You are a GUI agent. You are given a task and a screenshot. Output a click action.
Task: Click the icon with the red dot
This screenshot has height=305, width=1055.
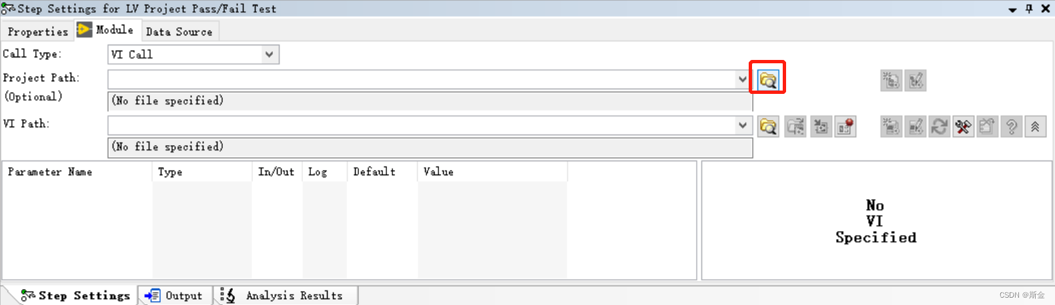point(845,126)
